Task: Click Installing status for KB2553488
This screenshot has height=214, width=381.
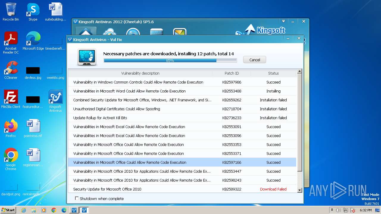Action: (x=273, y=91)
